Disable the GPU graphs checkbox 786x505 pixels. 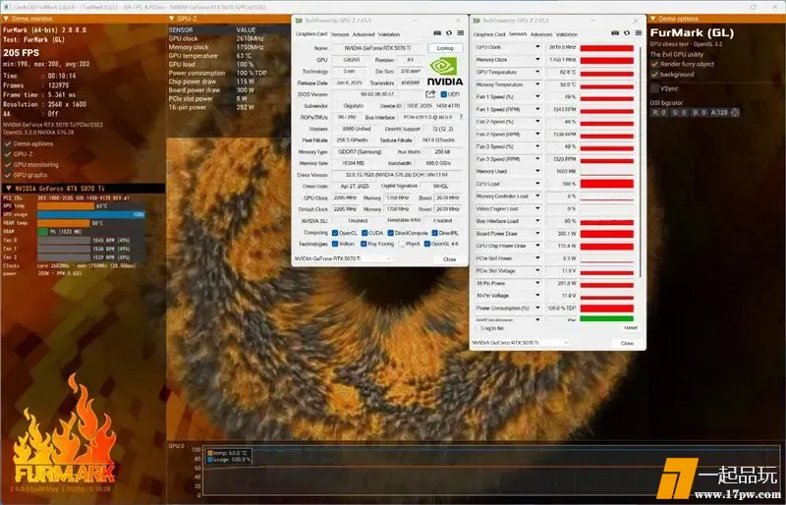point(8,175)
